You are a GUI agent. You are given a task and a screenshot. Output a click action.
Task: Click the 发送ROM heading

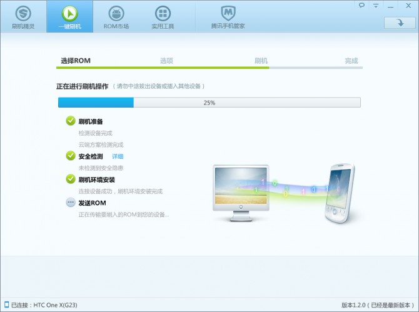coord(92,203)
